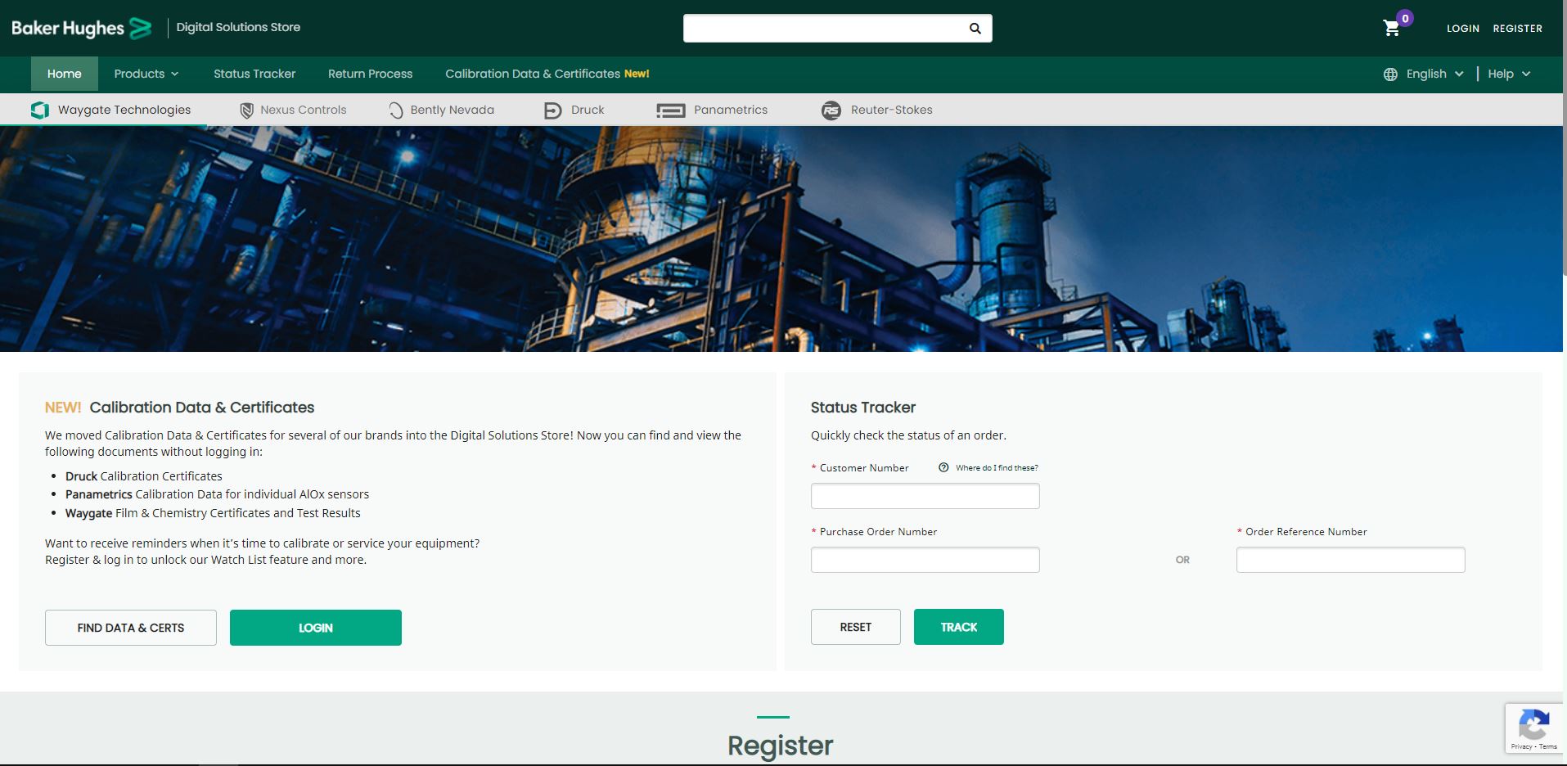Click the Waygate Technologies brand icon
1567x766 pixels.
point(40,110)
